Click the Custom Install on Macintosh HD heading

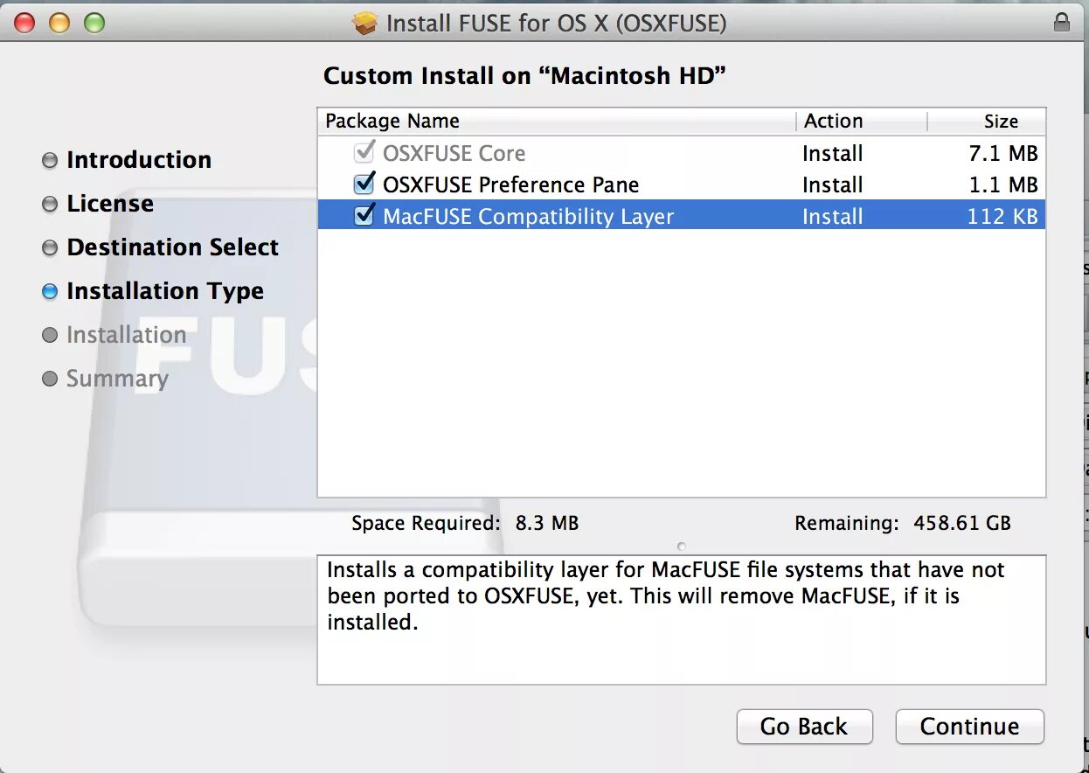tap(524, 76)
